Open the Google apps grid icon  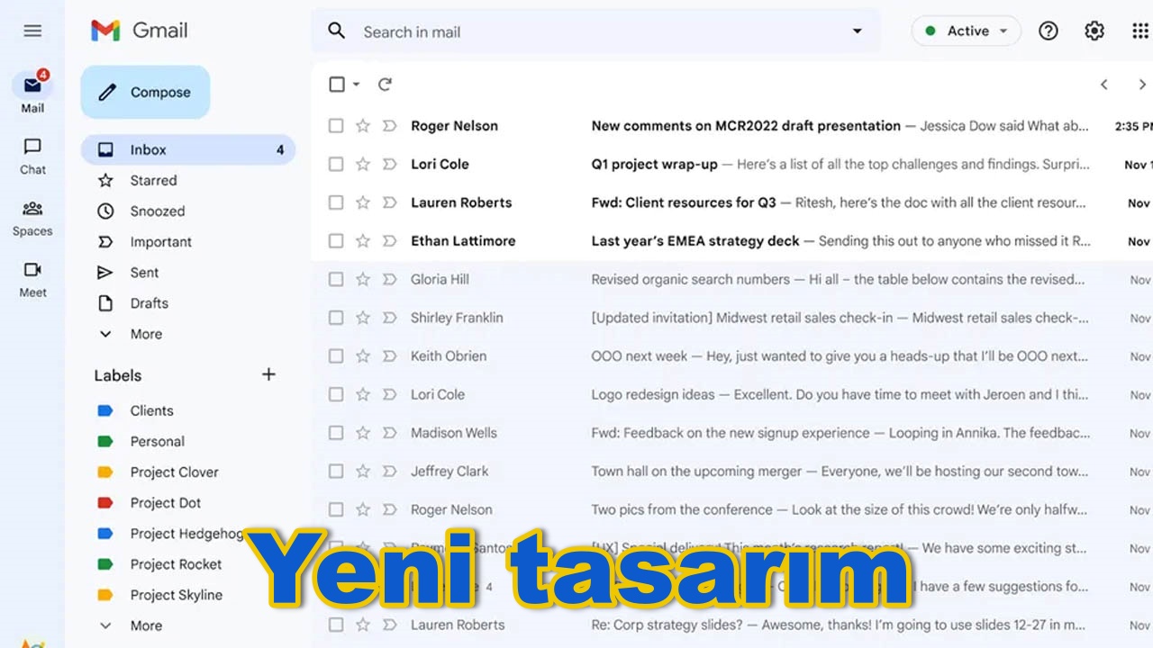(1139, 31)
